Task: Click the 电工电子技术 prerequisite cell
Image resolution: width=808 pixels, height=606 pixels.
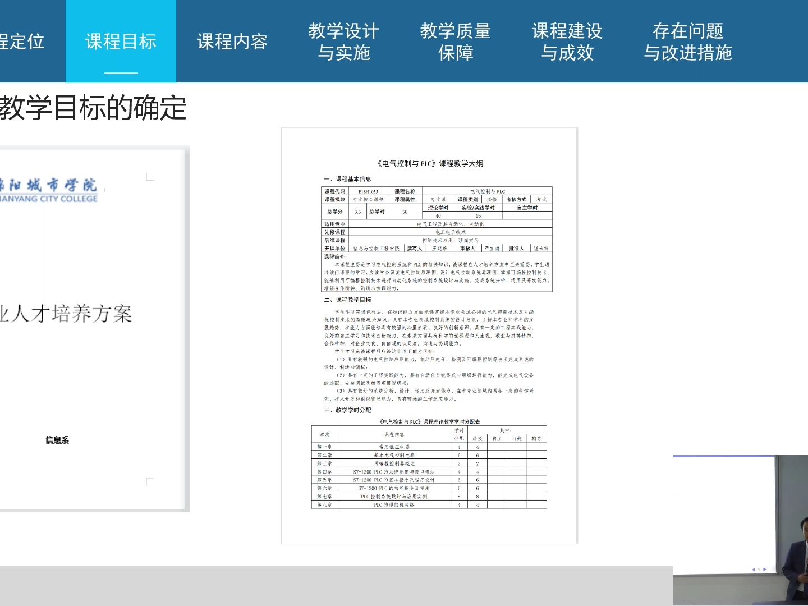Action: [451, 232]
